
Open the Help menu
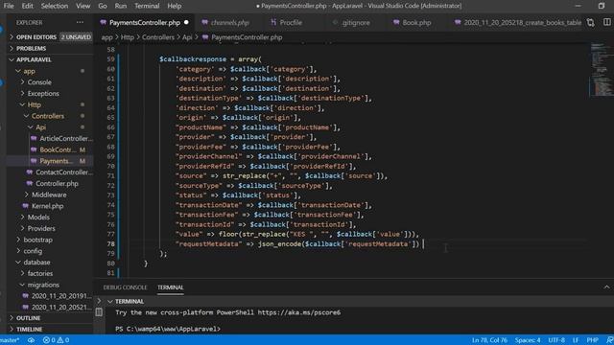point(175,6)
